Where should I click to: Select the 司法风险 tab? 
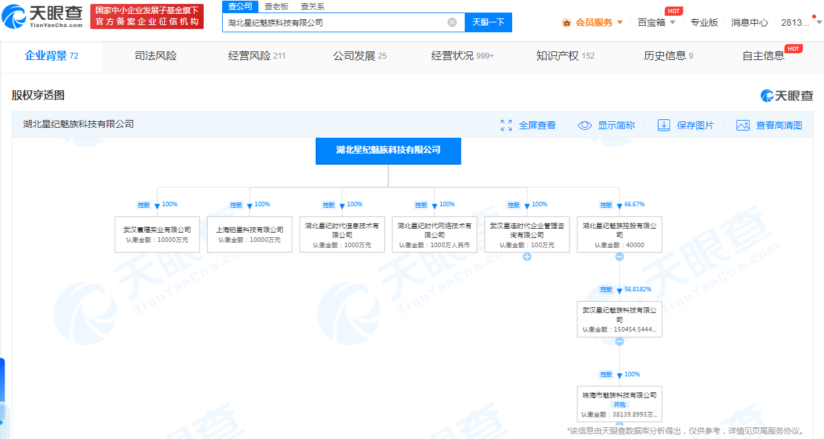pyautogui.click(x=156, y=56)
